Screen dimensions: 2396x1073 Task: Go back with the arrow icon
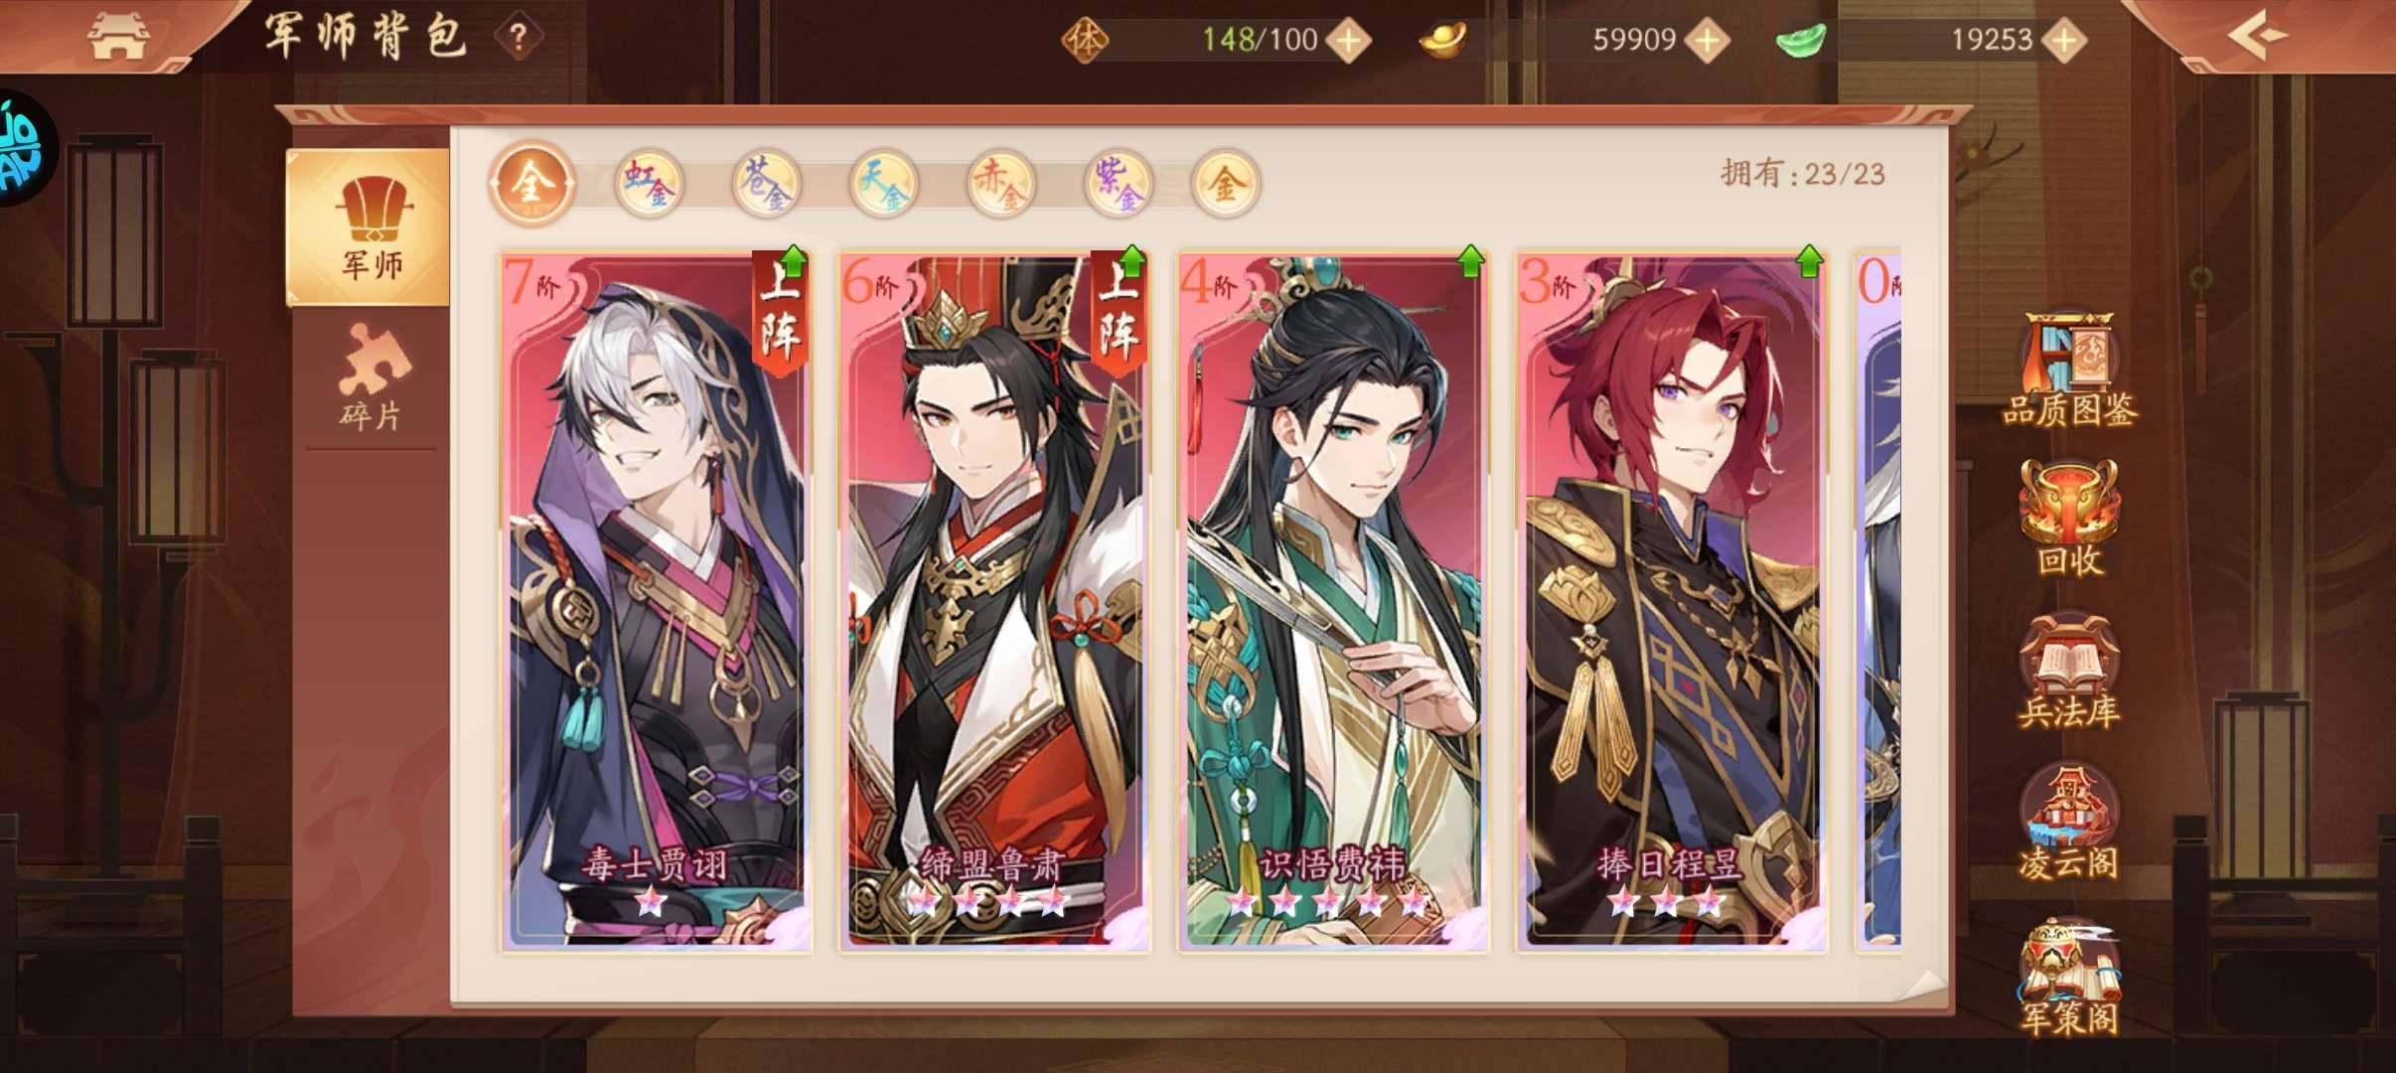point(2257,38)
